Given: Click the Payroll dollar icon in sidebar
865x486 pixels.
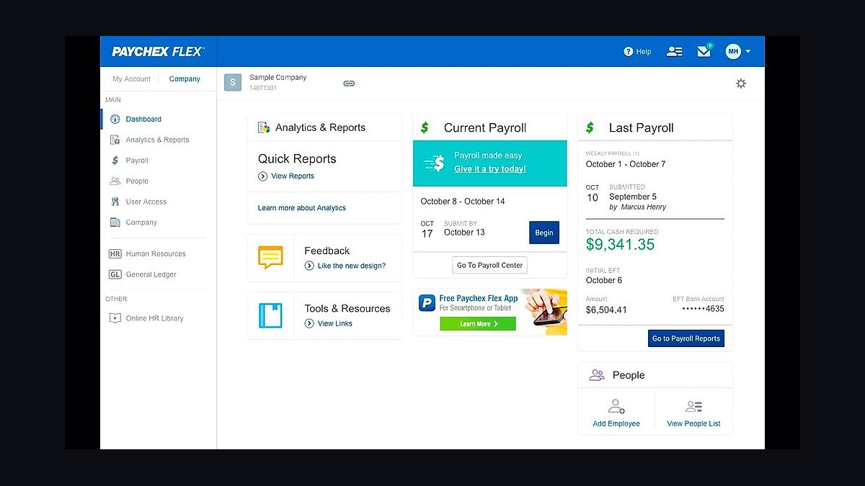Looking at the screenshot, I should 115,161.
